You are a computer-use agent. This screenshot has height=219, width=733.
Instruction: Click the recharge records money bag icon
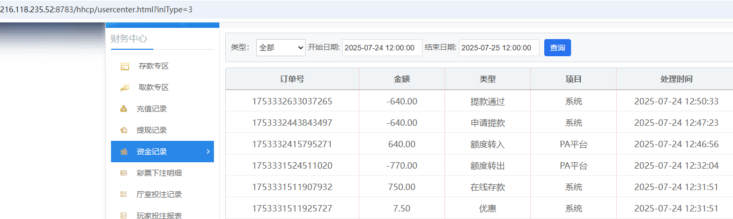[x=124, y=109]
